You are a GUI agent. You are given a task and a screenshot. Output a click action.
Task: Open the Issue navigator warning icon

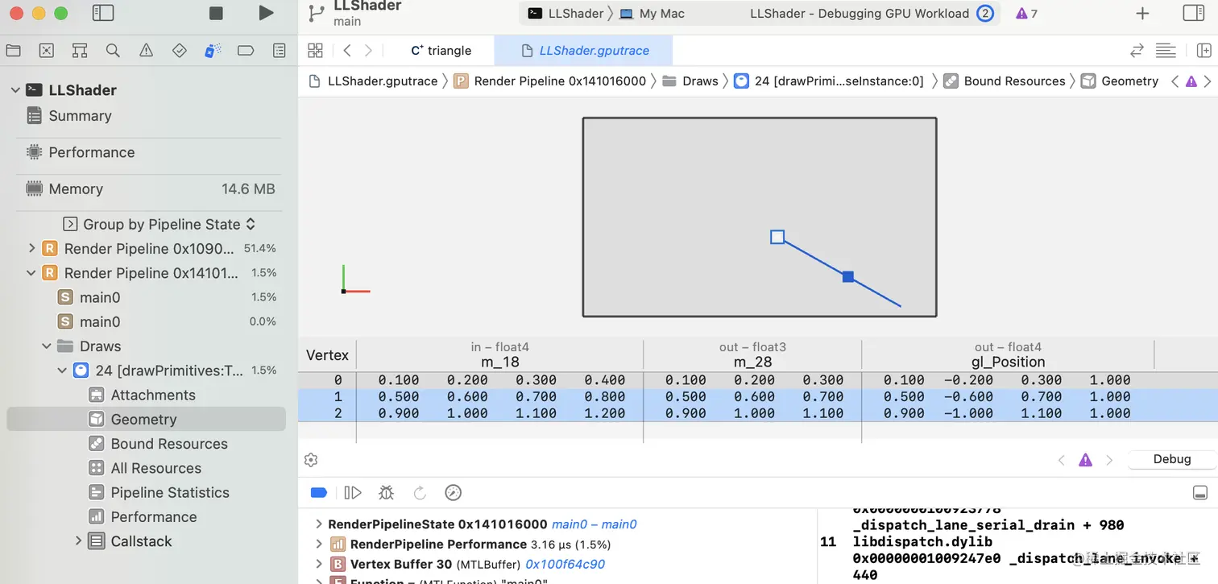pyautogui.click(x=146, y=50)
